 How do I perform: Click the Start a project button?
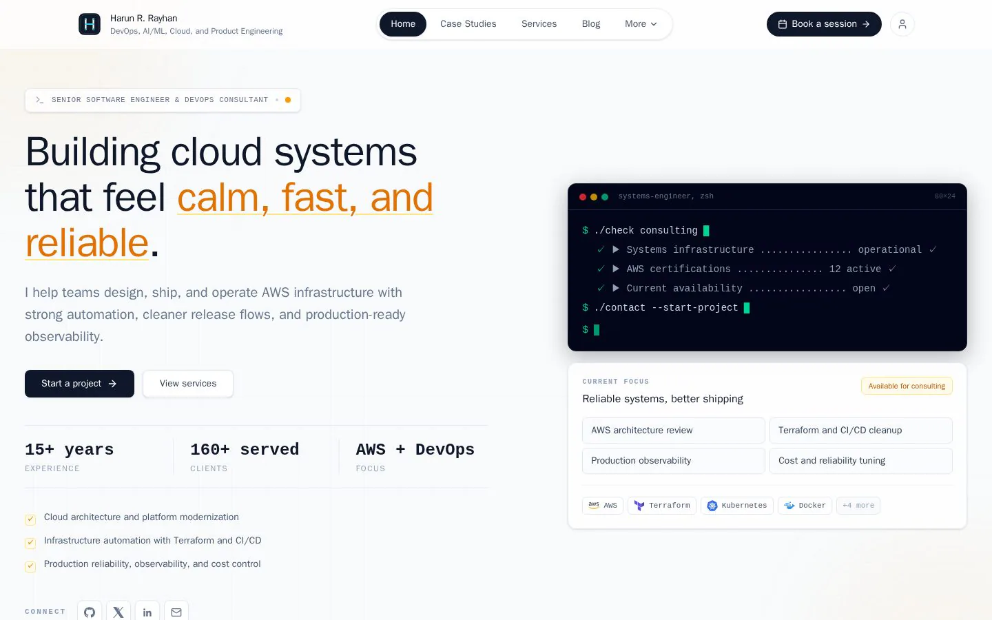click(x=79, y=384)
